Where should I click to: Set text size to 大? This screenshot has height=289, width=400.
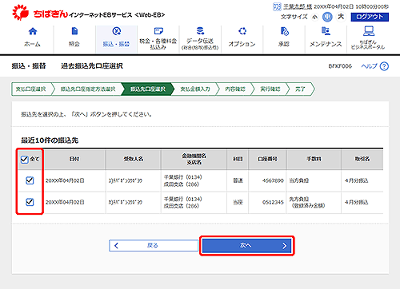tap(341, 17)
